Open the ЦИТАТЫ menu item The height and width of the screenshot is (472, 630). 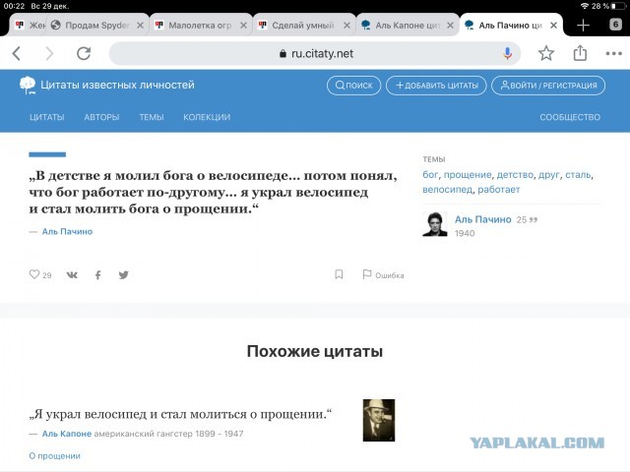(47, 117)
